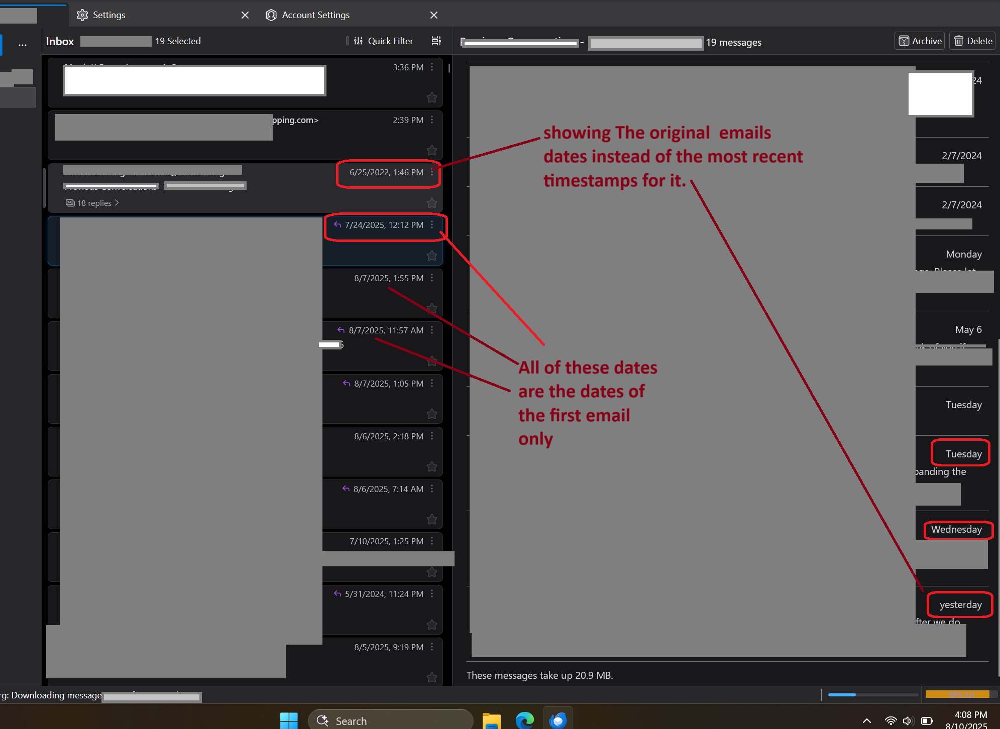Star the 3:36 PM message
The image size is (1000, 729).
click(x=431, y=97)
